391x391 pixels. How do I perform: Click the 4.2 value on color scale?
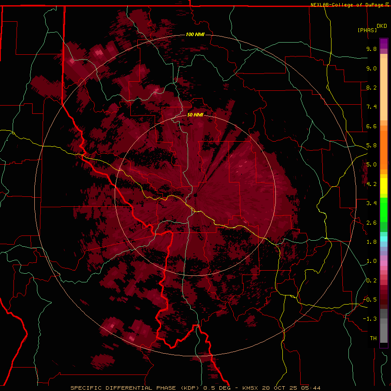coord(371,184)
